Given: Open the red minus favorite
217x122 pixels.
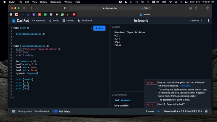Looking at the screenshot, I should coord(74,15).
